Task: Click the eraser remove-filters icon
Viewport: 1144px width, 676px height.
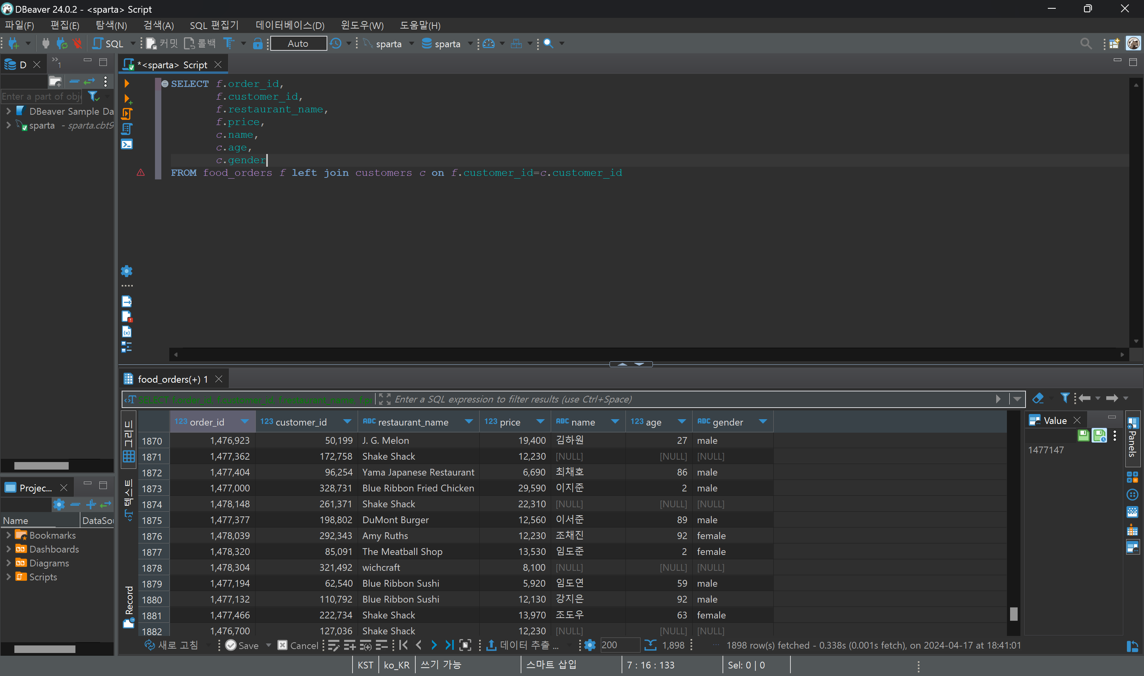Action: 1038,399
